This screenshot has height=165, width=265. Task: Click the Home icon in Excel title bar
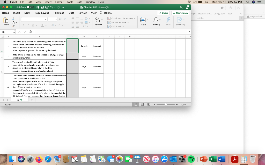[x=38, y=7]
